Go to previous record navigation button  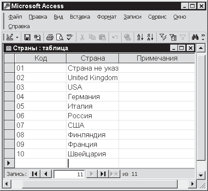coord(46,174)
